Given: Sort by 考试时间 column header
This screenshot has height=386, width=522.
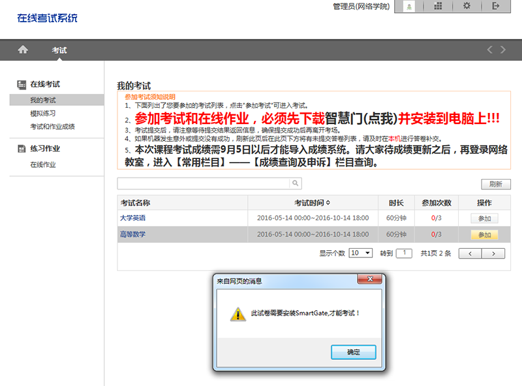Looking at the screenshot, I should tap(312, 202).
